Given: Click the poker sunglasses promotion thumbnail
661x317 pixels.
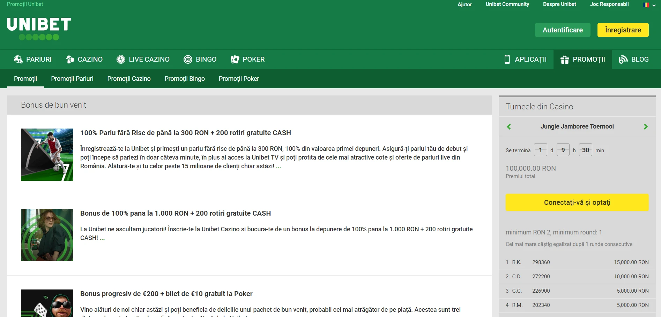Looking at the screenshot, I should coord(47,303).
